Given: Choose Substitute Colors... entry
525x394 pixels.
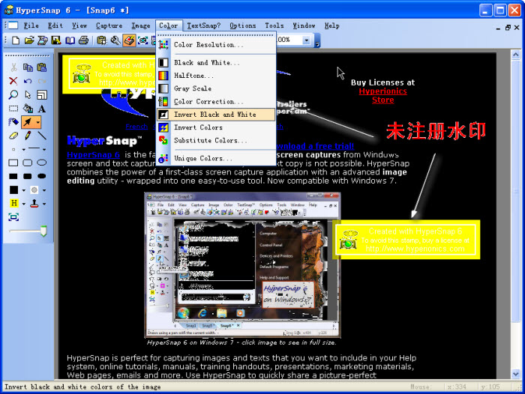Looking at the screenshot, I should pos(216,141).
